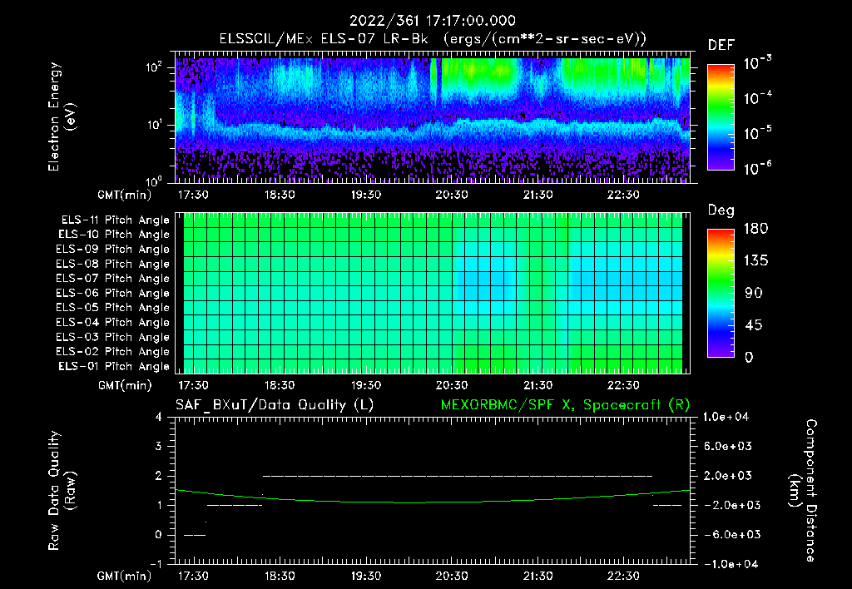Click the ELS-03 Pitch Angle row label

[112, 337]
